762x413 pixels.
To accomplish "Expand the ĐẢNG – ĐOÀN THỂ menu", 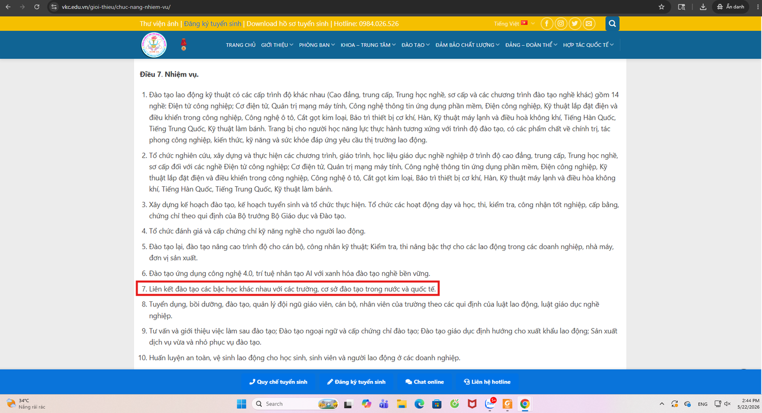I will (x=531, y=45).
